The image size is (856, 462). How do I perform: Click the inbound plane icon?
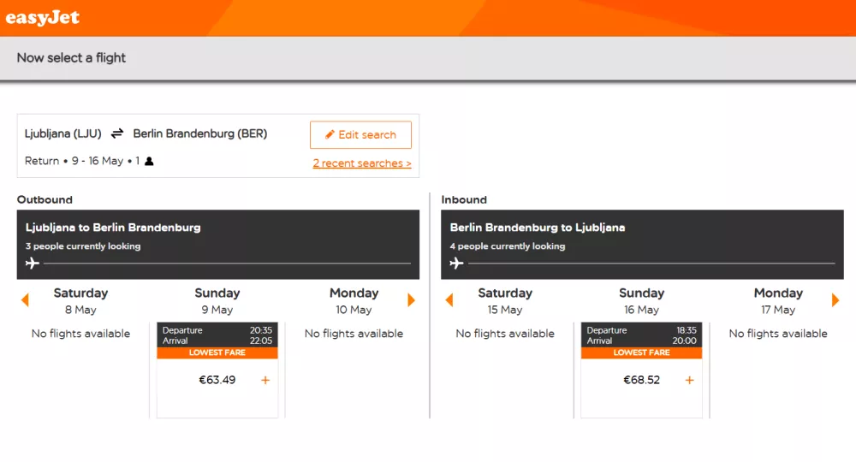coord(456,264)
